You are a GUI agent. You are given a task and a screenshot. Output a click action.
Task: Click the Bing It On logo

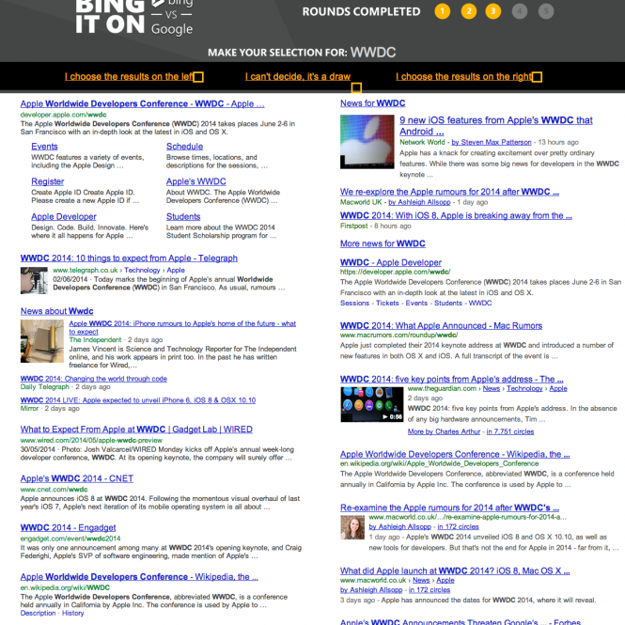click(133, 17)
